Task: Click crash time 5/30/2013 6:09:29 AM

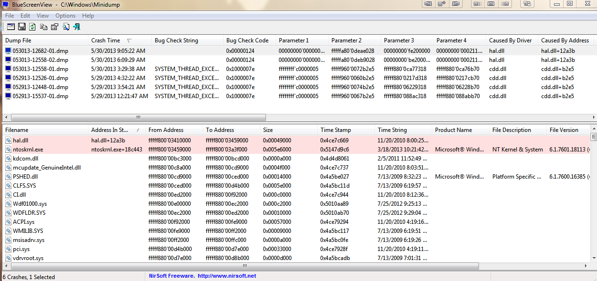Action: coord(118,60)
